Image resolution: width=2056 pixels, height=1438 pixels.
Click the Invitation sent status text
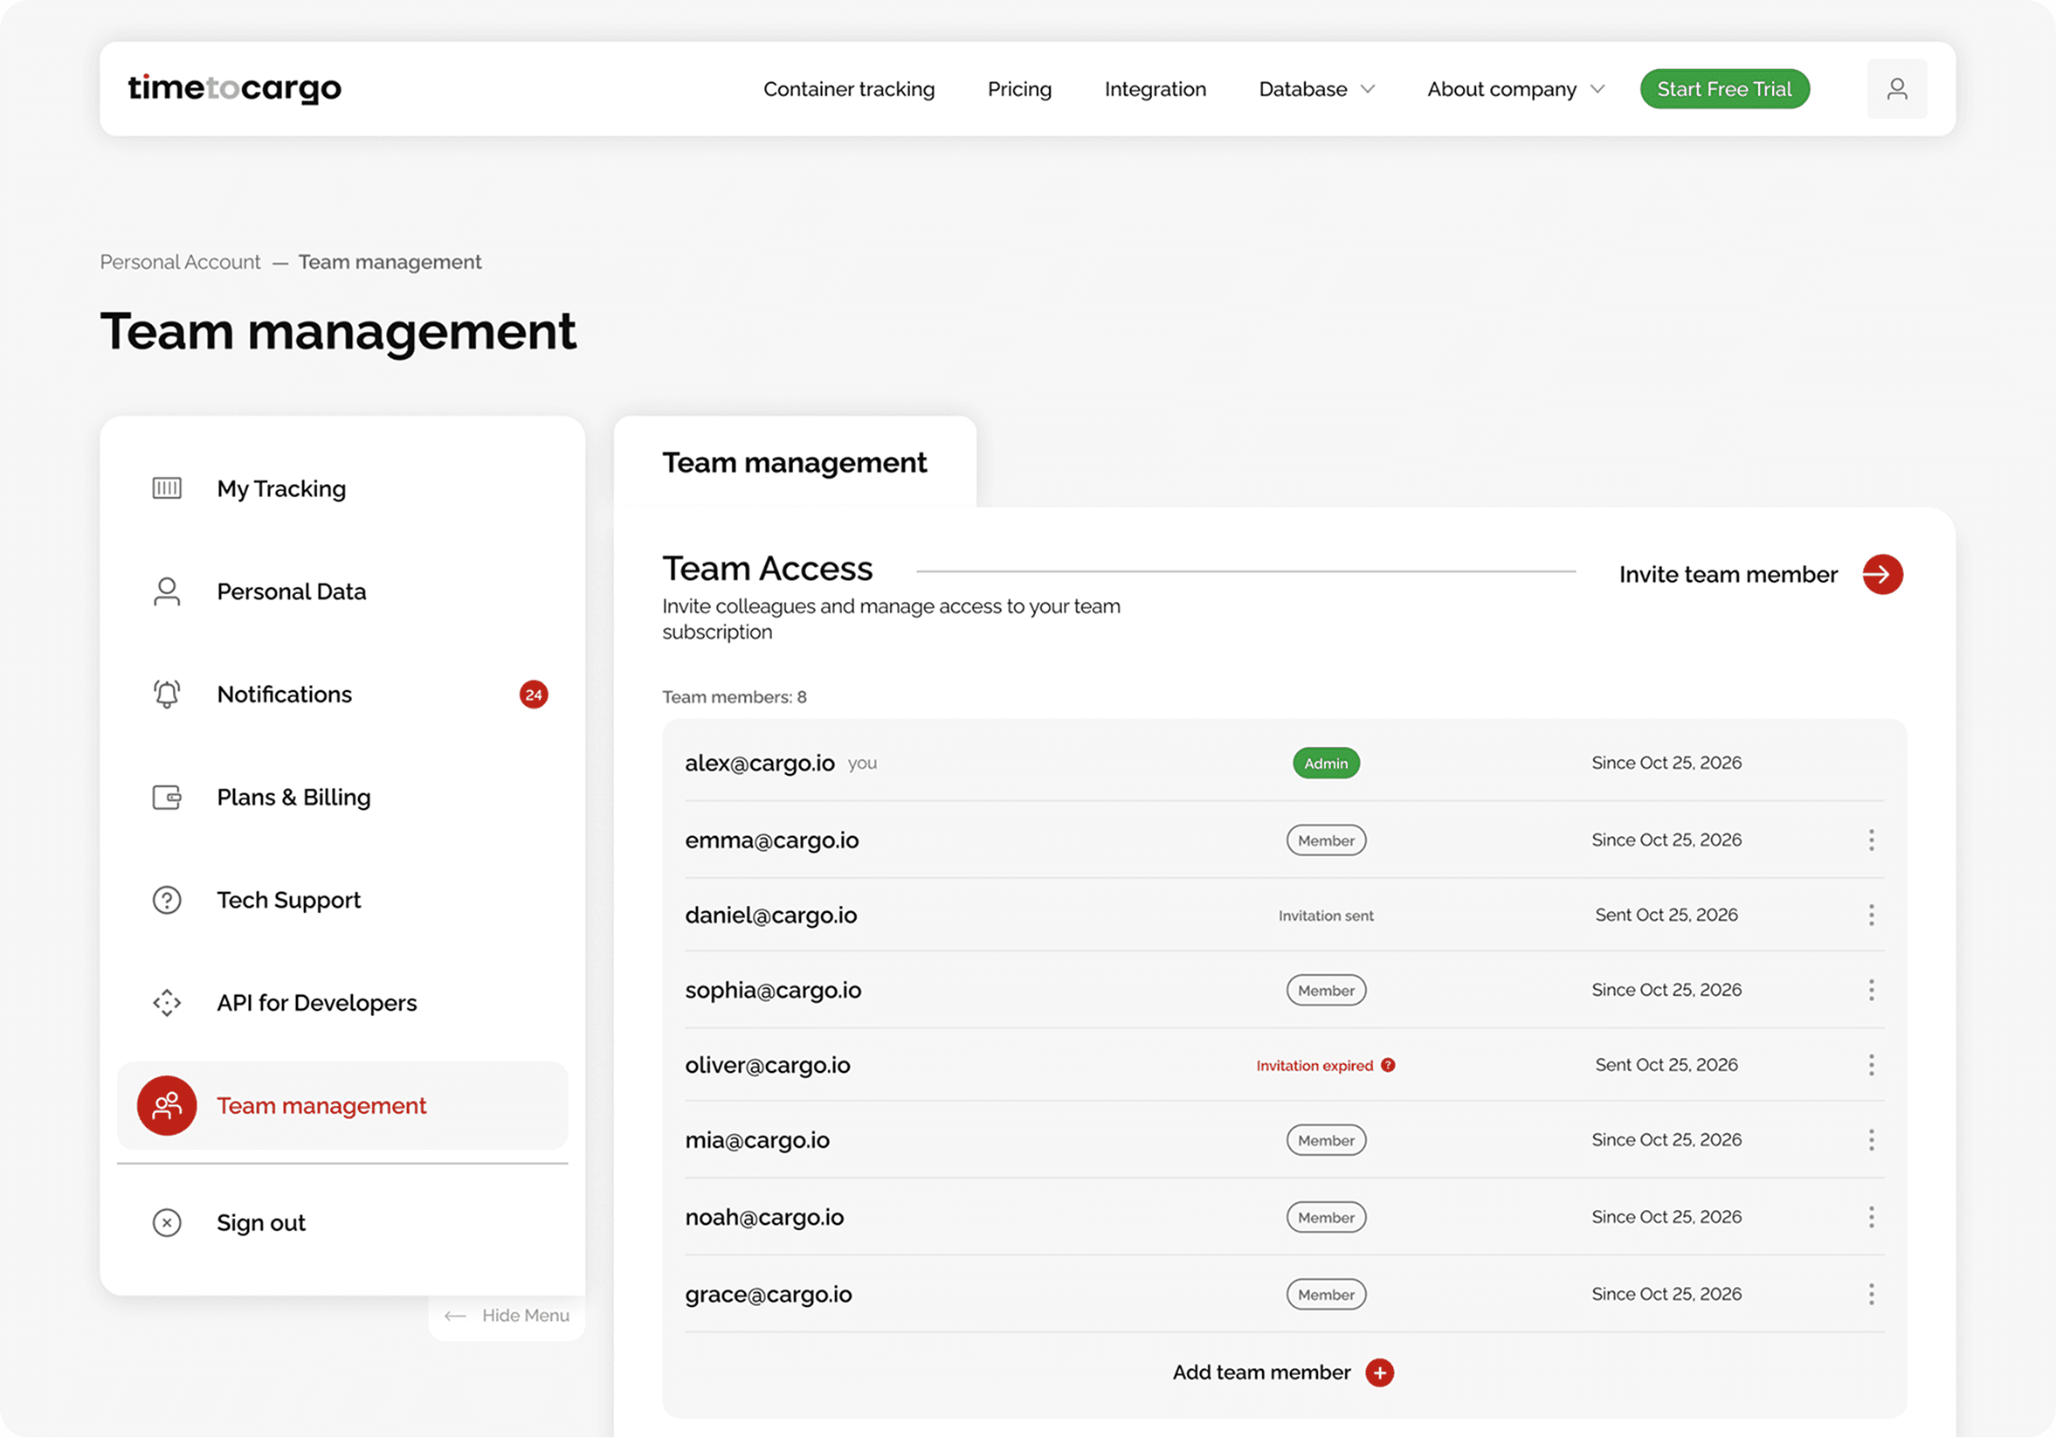click(x=1325, y=916)
